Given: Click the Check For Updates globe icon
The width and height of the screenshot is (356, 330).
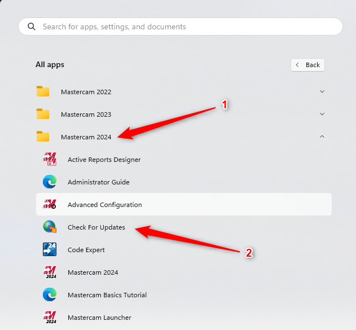Looking at the screenshot, I should (x=50, y=227).
